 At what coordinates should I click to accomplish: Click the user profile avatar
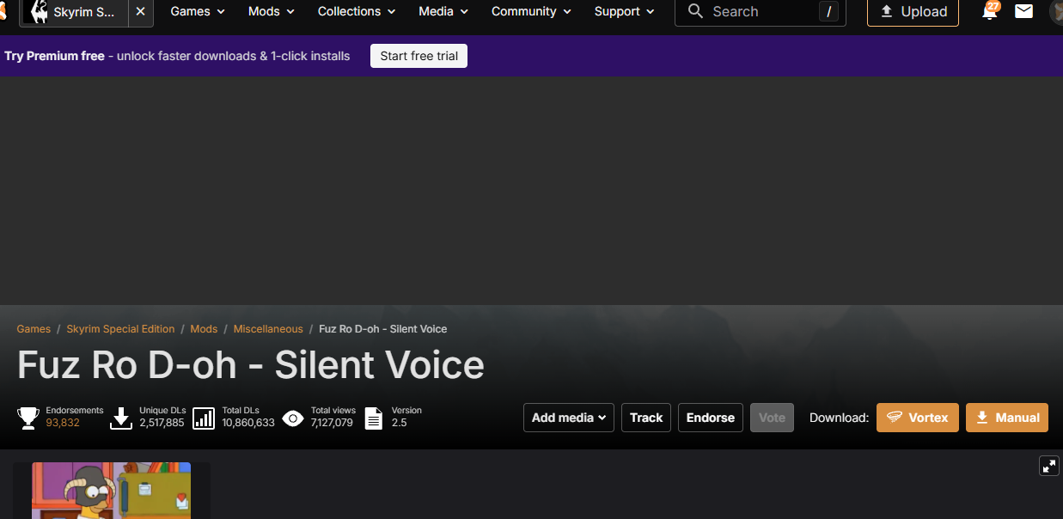click(1056, 11)
